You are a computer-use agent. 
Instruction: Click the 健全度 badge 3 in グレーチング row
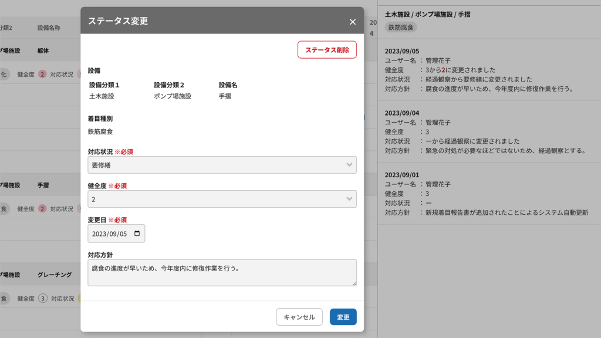coord(42,298)
